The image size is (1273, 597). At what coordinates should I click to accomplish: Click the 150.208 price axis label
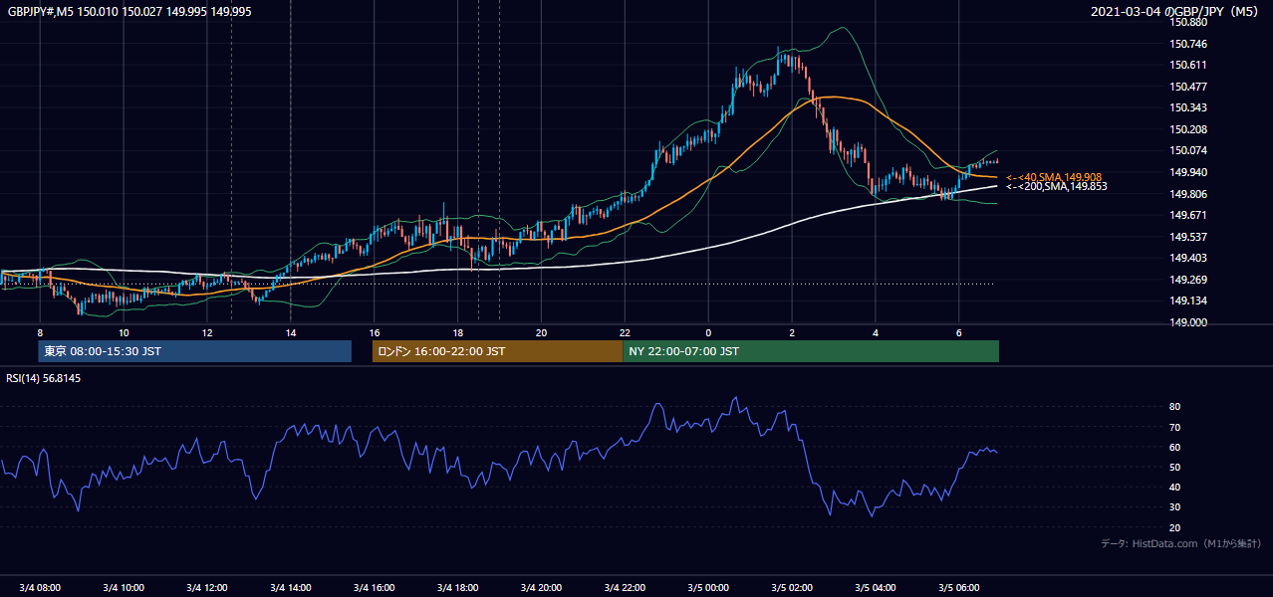click(x=1189, y=129)
